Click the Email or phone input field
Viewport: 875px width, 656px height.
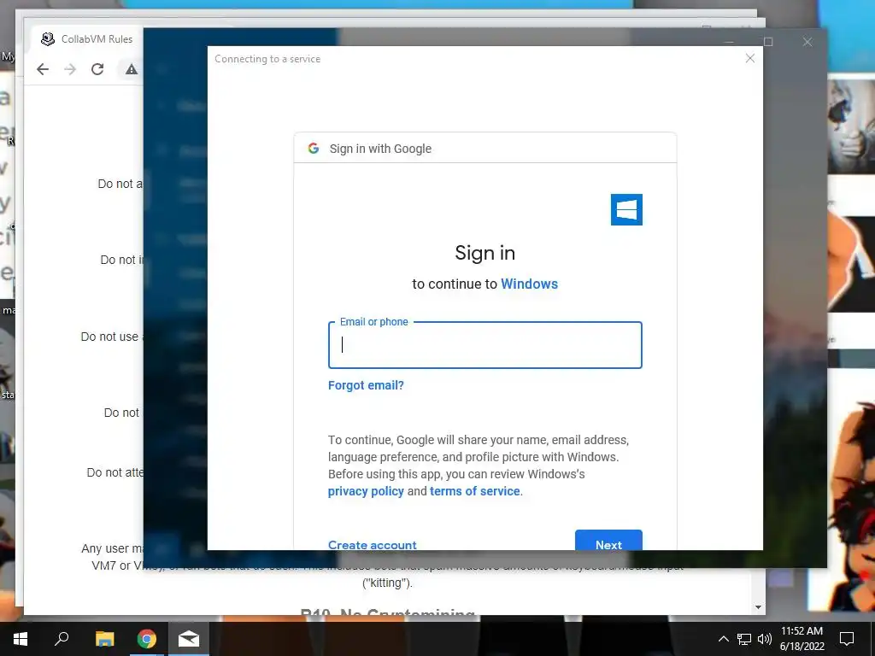point(485,345)
